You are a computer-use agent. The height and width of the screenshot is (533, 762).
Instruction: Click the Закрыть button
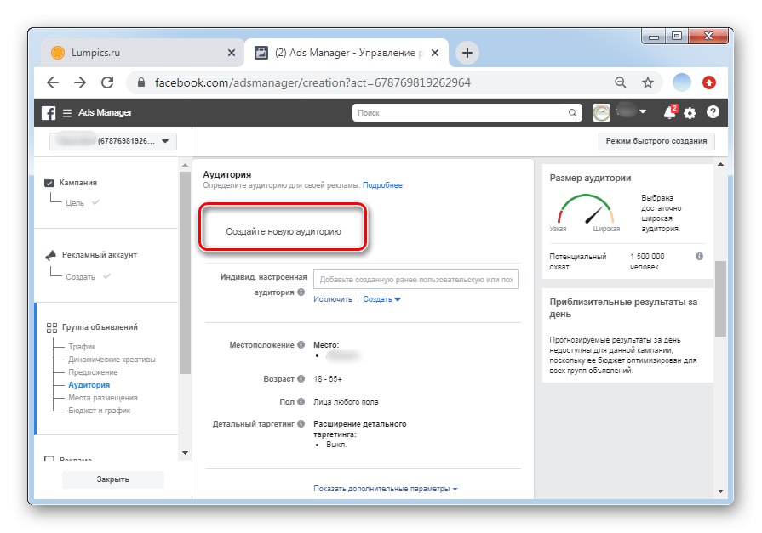click(x=112, y=479)
